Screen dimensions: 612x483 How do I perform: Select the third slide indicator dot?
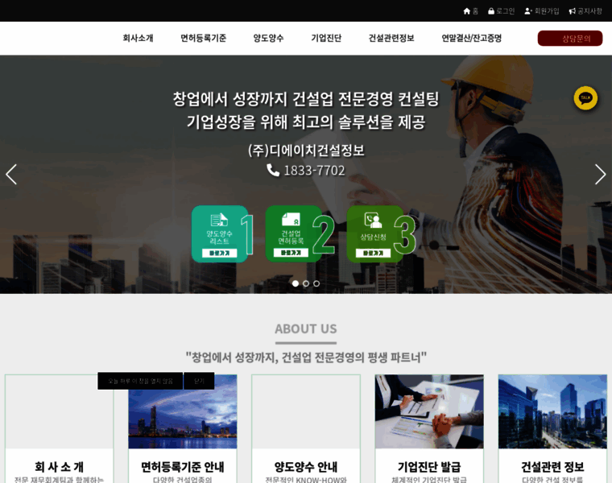click(316, 283)
